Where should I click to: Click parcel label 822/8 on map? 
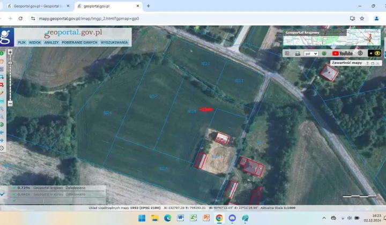tap(191, 111)
